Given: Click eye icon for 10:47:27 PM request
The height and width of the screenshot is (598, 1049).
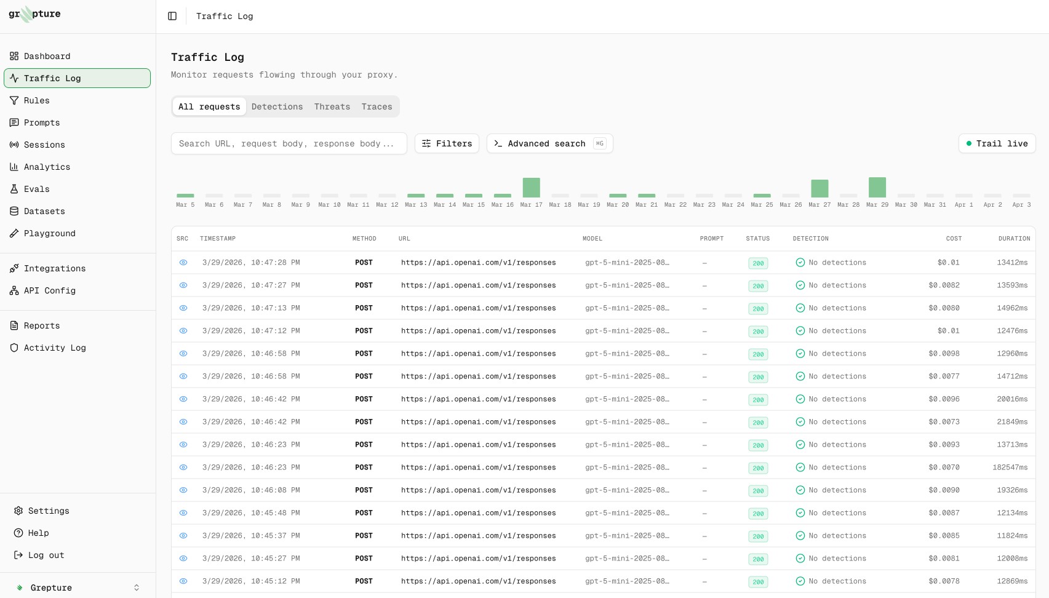Looking at the screenshot, I should pos(183,285).
